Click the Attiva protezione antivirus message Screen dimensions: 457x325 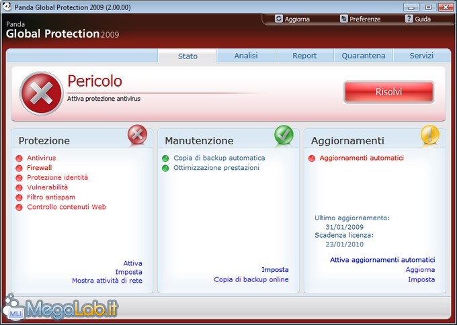point(103,99)
